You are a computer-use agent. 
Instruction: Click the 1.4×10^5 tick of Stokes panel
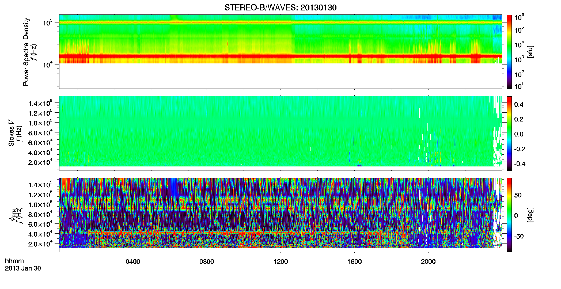click(x=40, y=103)
